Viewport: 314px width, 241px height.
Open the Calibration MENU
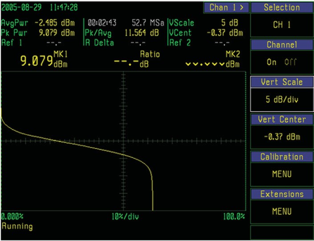282,174
